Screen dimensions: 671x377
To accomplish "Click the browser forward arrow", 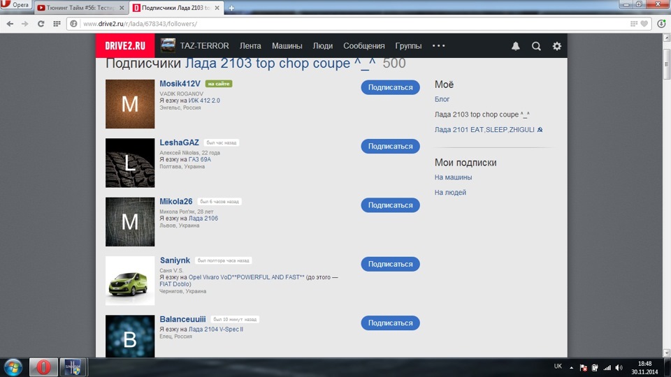I will pos(25,24).
